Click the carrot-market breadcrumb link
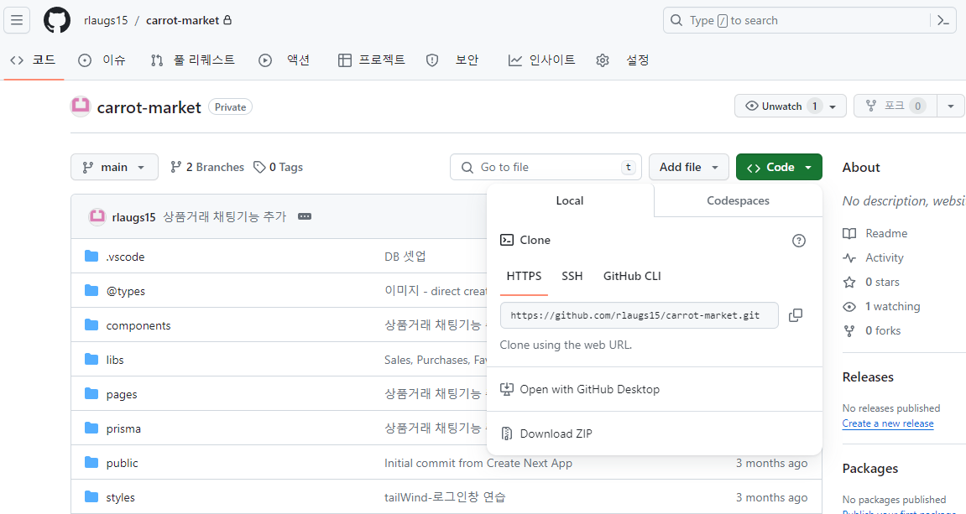Image resolution: width=966 pixels, height=514 pixels. click(x=182, y=20)
